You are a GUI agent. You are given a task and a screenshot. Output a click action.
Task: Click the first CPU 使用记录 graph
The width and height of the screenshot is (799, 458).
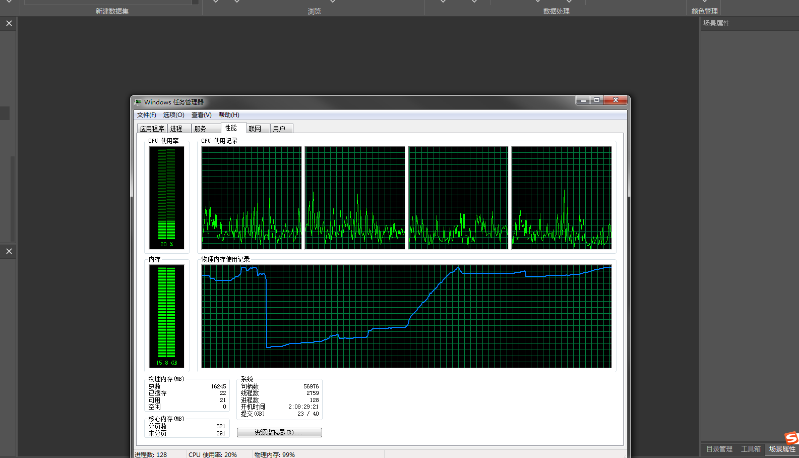click(x=252, y=198)
